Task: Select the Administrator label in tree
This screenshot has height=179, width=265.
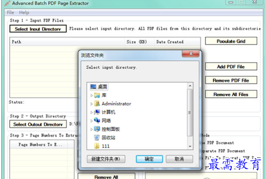Action: click(x=116, y=104)
